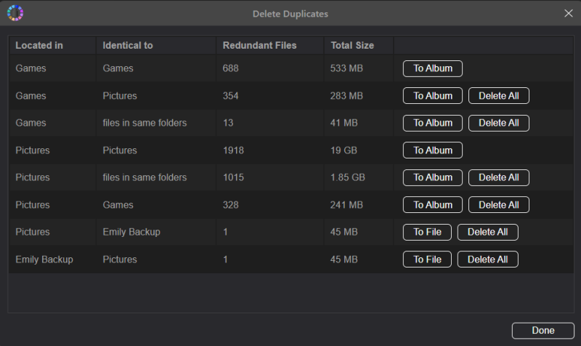To File for Emily Backup row
Screen dimensions: 581x346
(427, 259)
